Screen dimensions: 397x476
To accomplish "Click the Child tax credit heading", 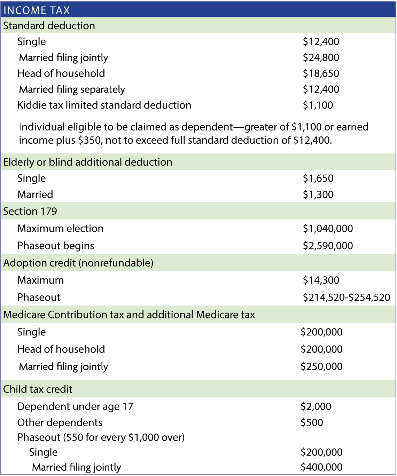I will 198,389.
